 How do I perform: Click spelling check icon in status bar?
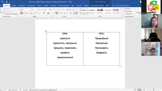(20, 90)
